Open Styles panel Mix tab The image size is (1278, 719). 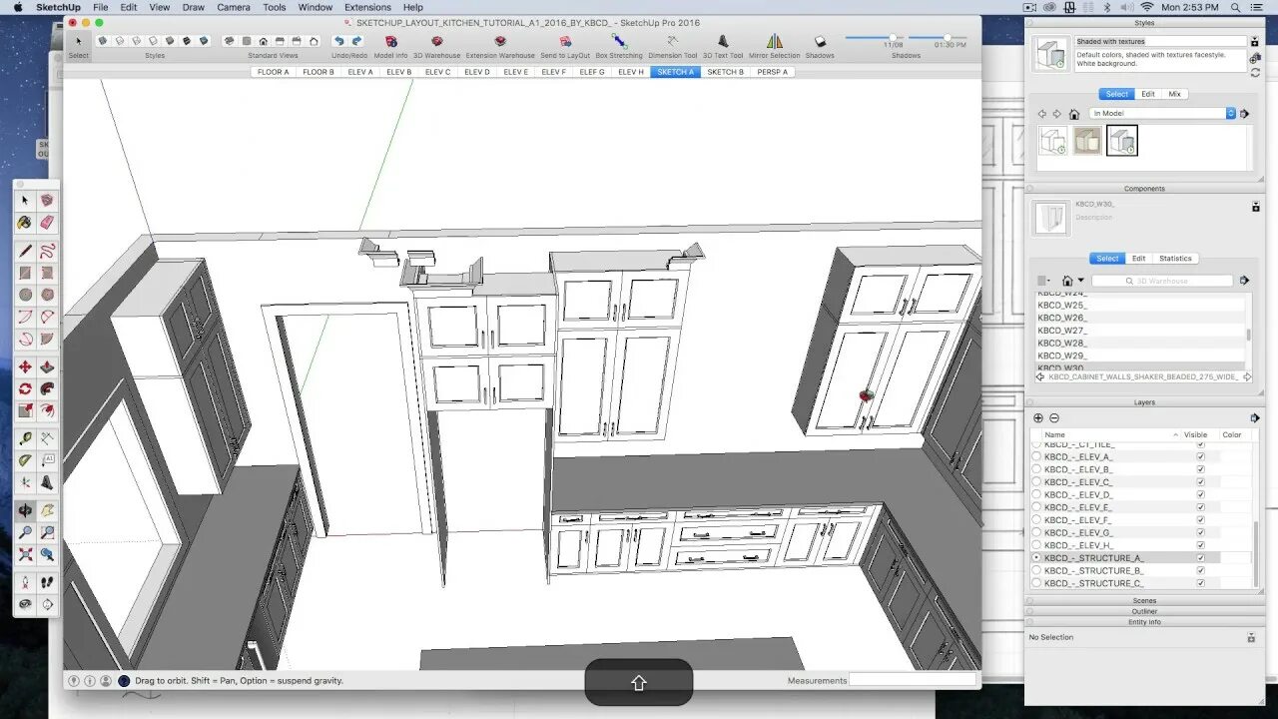pos(1174,94)
